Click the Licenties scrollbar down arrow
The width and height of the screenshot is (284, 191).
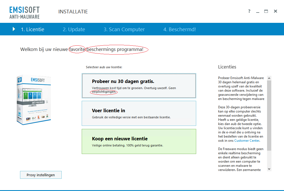(269, 169)
